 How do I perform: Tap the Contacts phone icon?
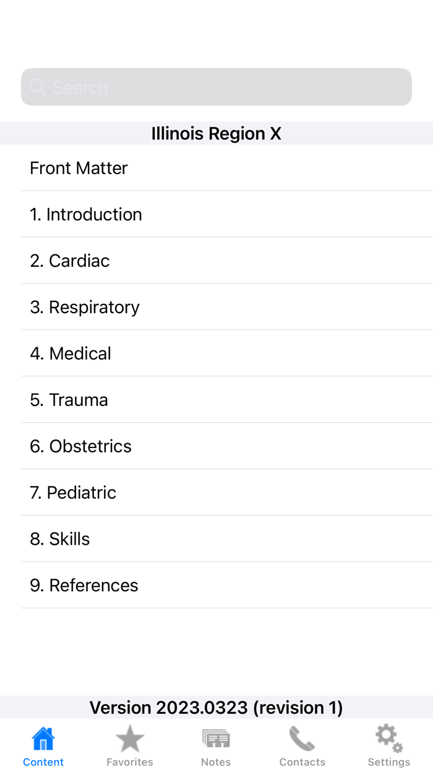tap(302, 738)
